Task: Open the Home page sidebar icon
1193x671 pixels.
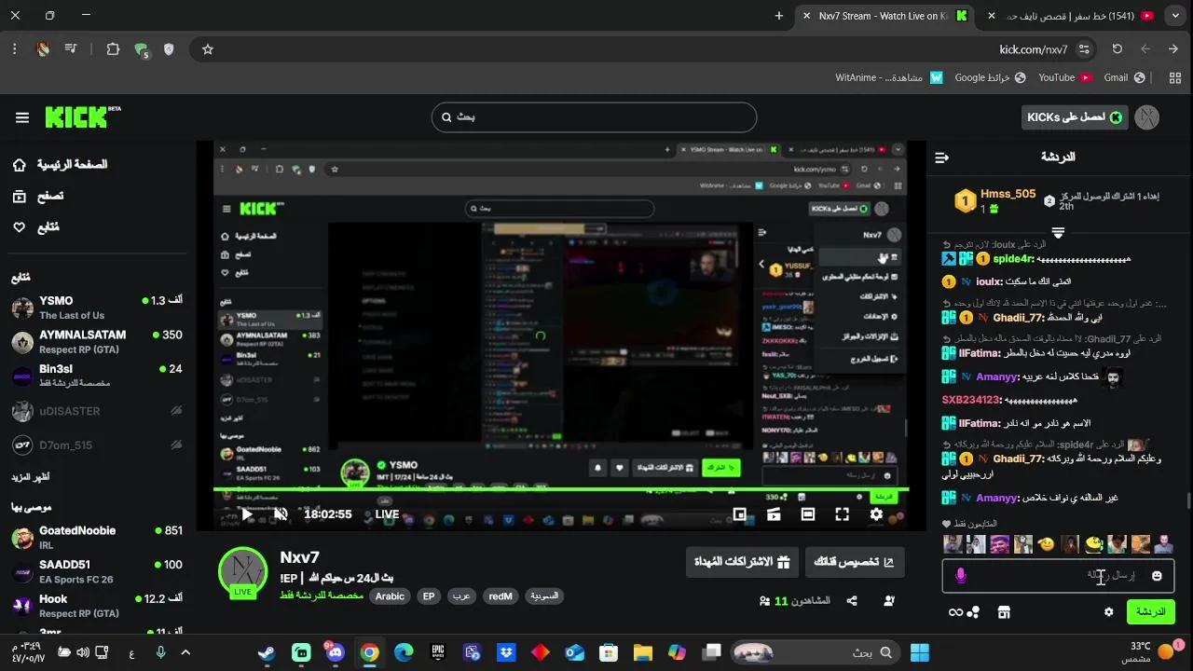Action: coord(20,165)
